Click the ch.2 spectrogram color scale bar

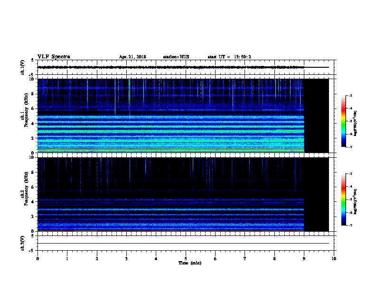(x=343, y=199)
